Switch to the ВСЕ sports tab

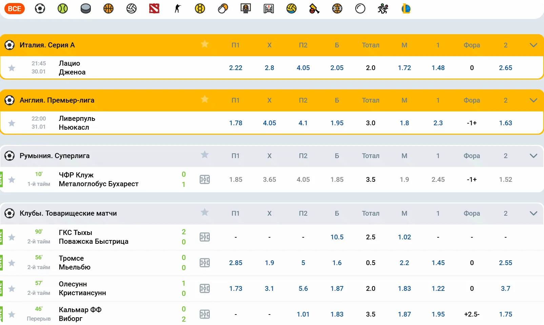click(x=15, y=8)
